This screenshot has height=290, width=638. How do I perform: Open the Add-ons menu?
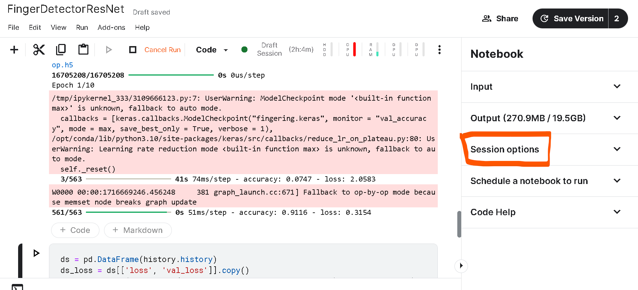pos(111,27)
